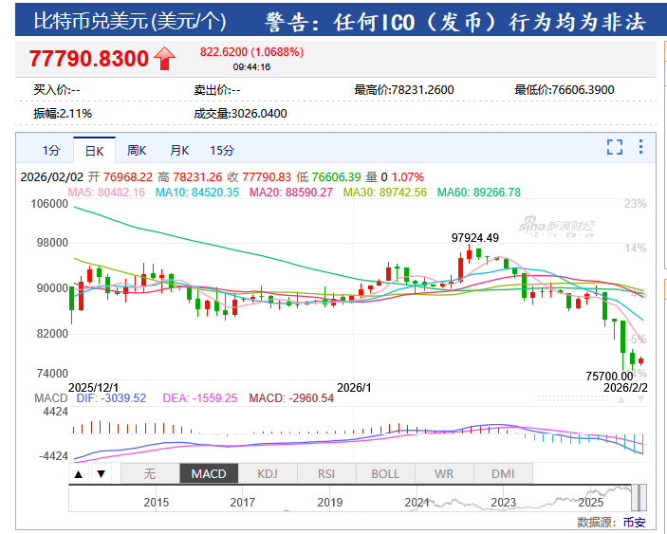Open the chart settings dropdown arrow
The width and height of the screenshot is (667, 534).
click(x=641, y=147)
